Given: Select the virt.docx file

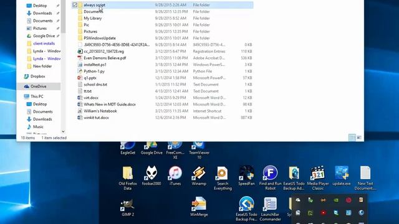Looking at the screenshot, I should 162,98.
